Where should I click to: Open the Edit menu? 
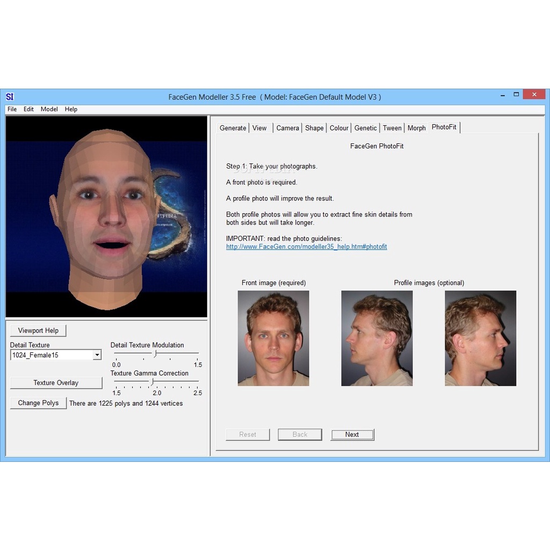point(28,109)
